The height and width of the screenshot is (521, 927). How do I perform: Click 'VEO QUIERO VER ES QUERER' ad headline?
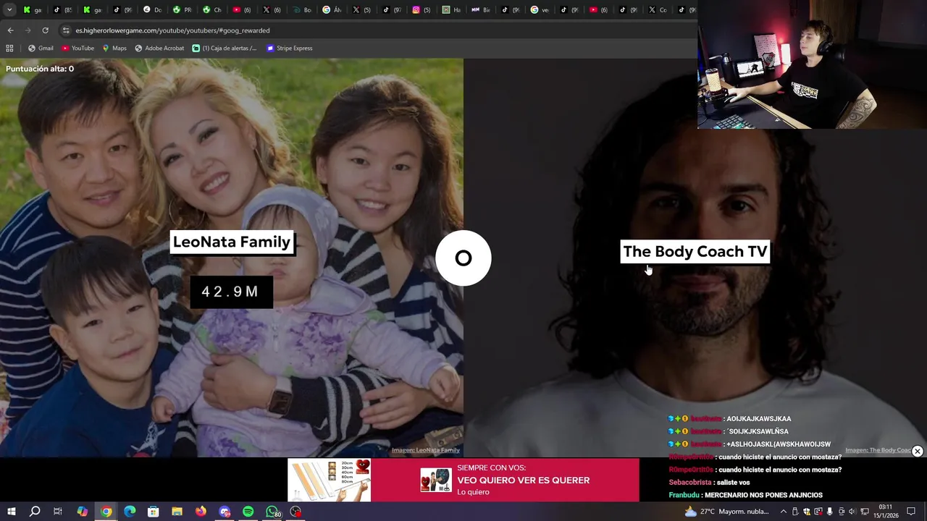pyautogui.click(x=523, y=480)
